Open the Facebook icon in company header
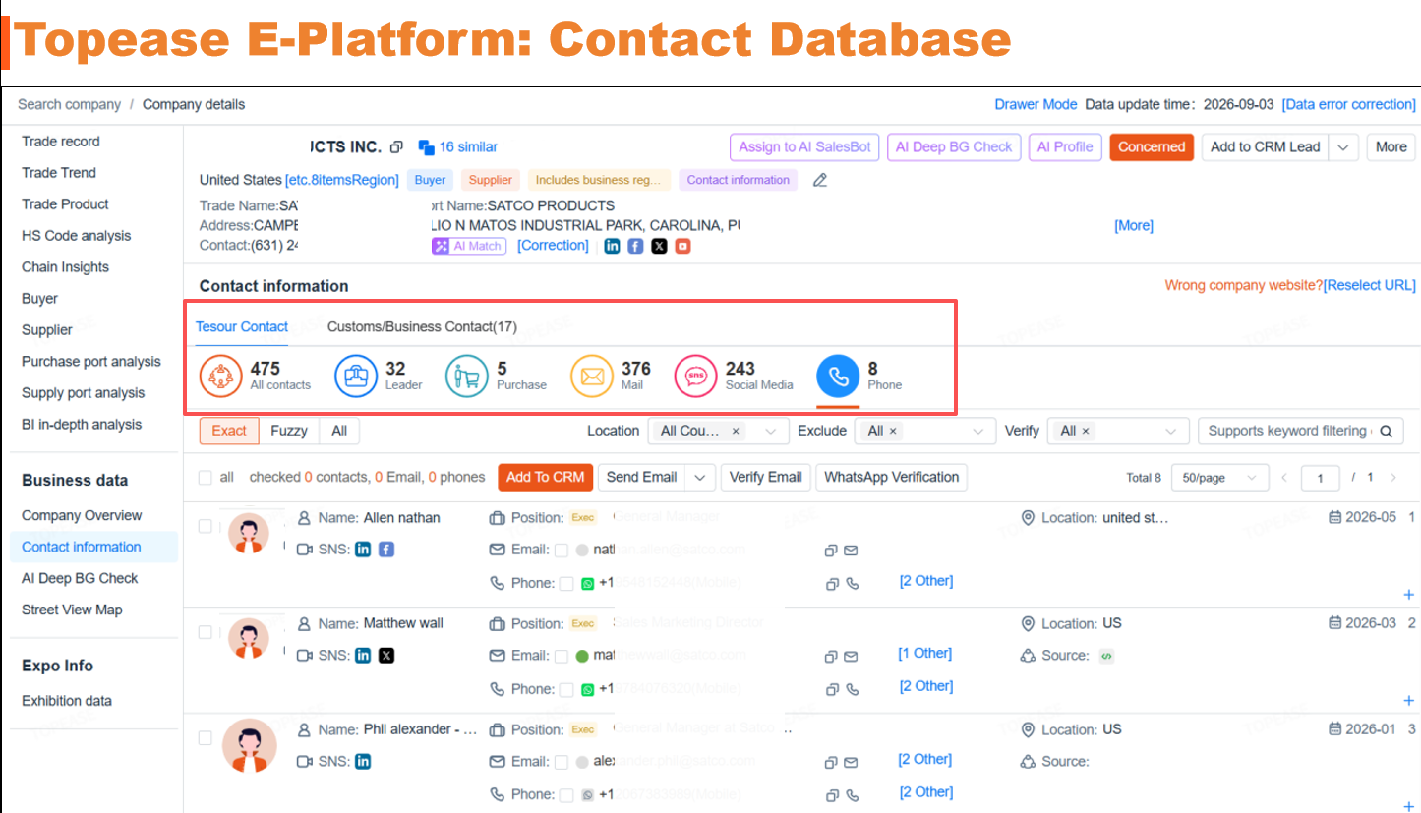1421x813 pixels. point(635,246)
